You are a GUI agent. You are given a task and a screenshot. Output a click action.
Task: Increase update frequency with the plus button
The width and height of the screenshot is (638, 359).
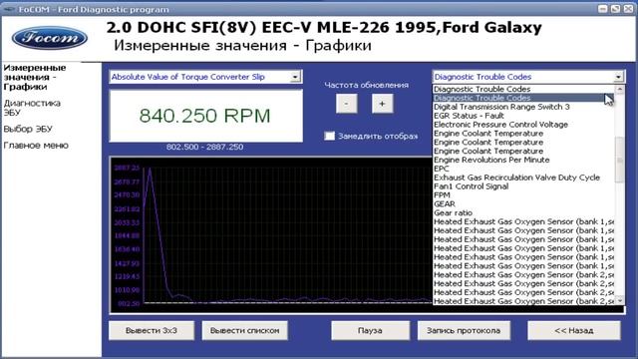[382, 104]
